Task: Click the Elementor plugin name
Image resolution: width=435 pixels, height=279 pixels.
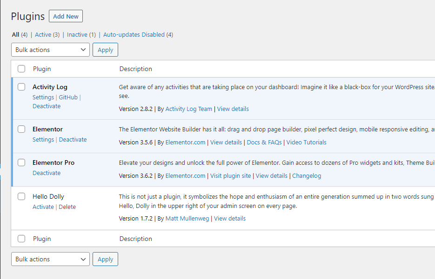Action: (x=48, y=129)
